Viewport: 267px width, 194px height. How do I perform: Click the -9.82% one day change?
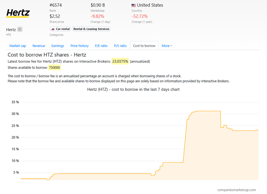click(x=97, y=16)
